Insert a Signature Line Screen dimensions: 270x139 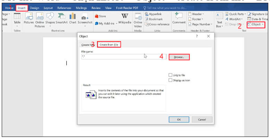(258, 14)
